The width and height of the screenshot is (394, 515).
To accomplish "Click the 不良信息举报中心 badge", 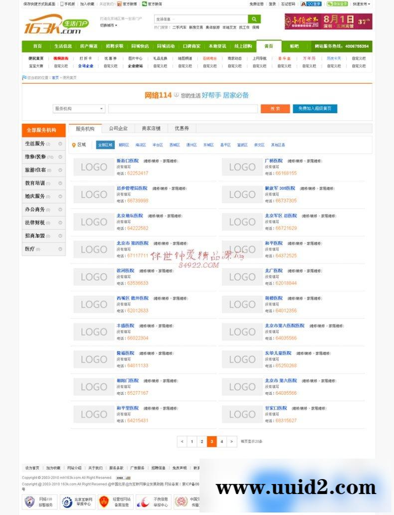I will click(154, 502).
